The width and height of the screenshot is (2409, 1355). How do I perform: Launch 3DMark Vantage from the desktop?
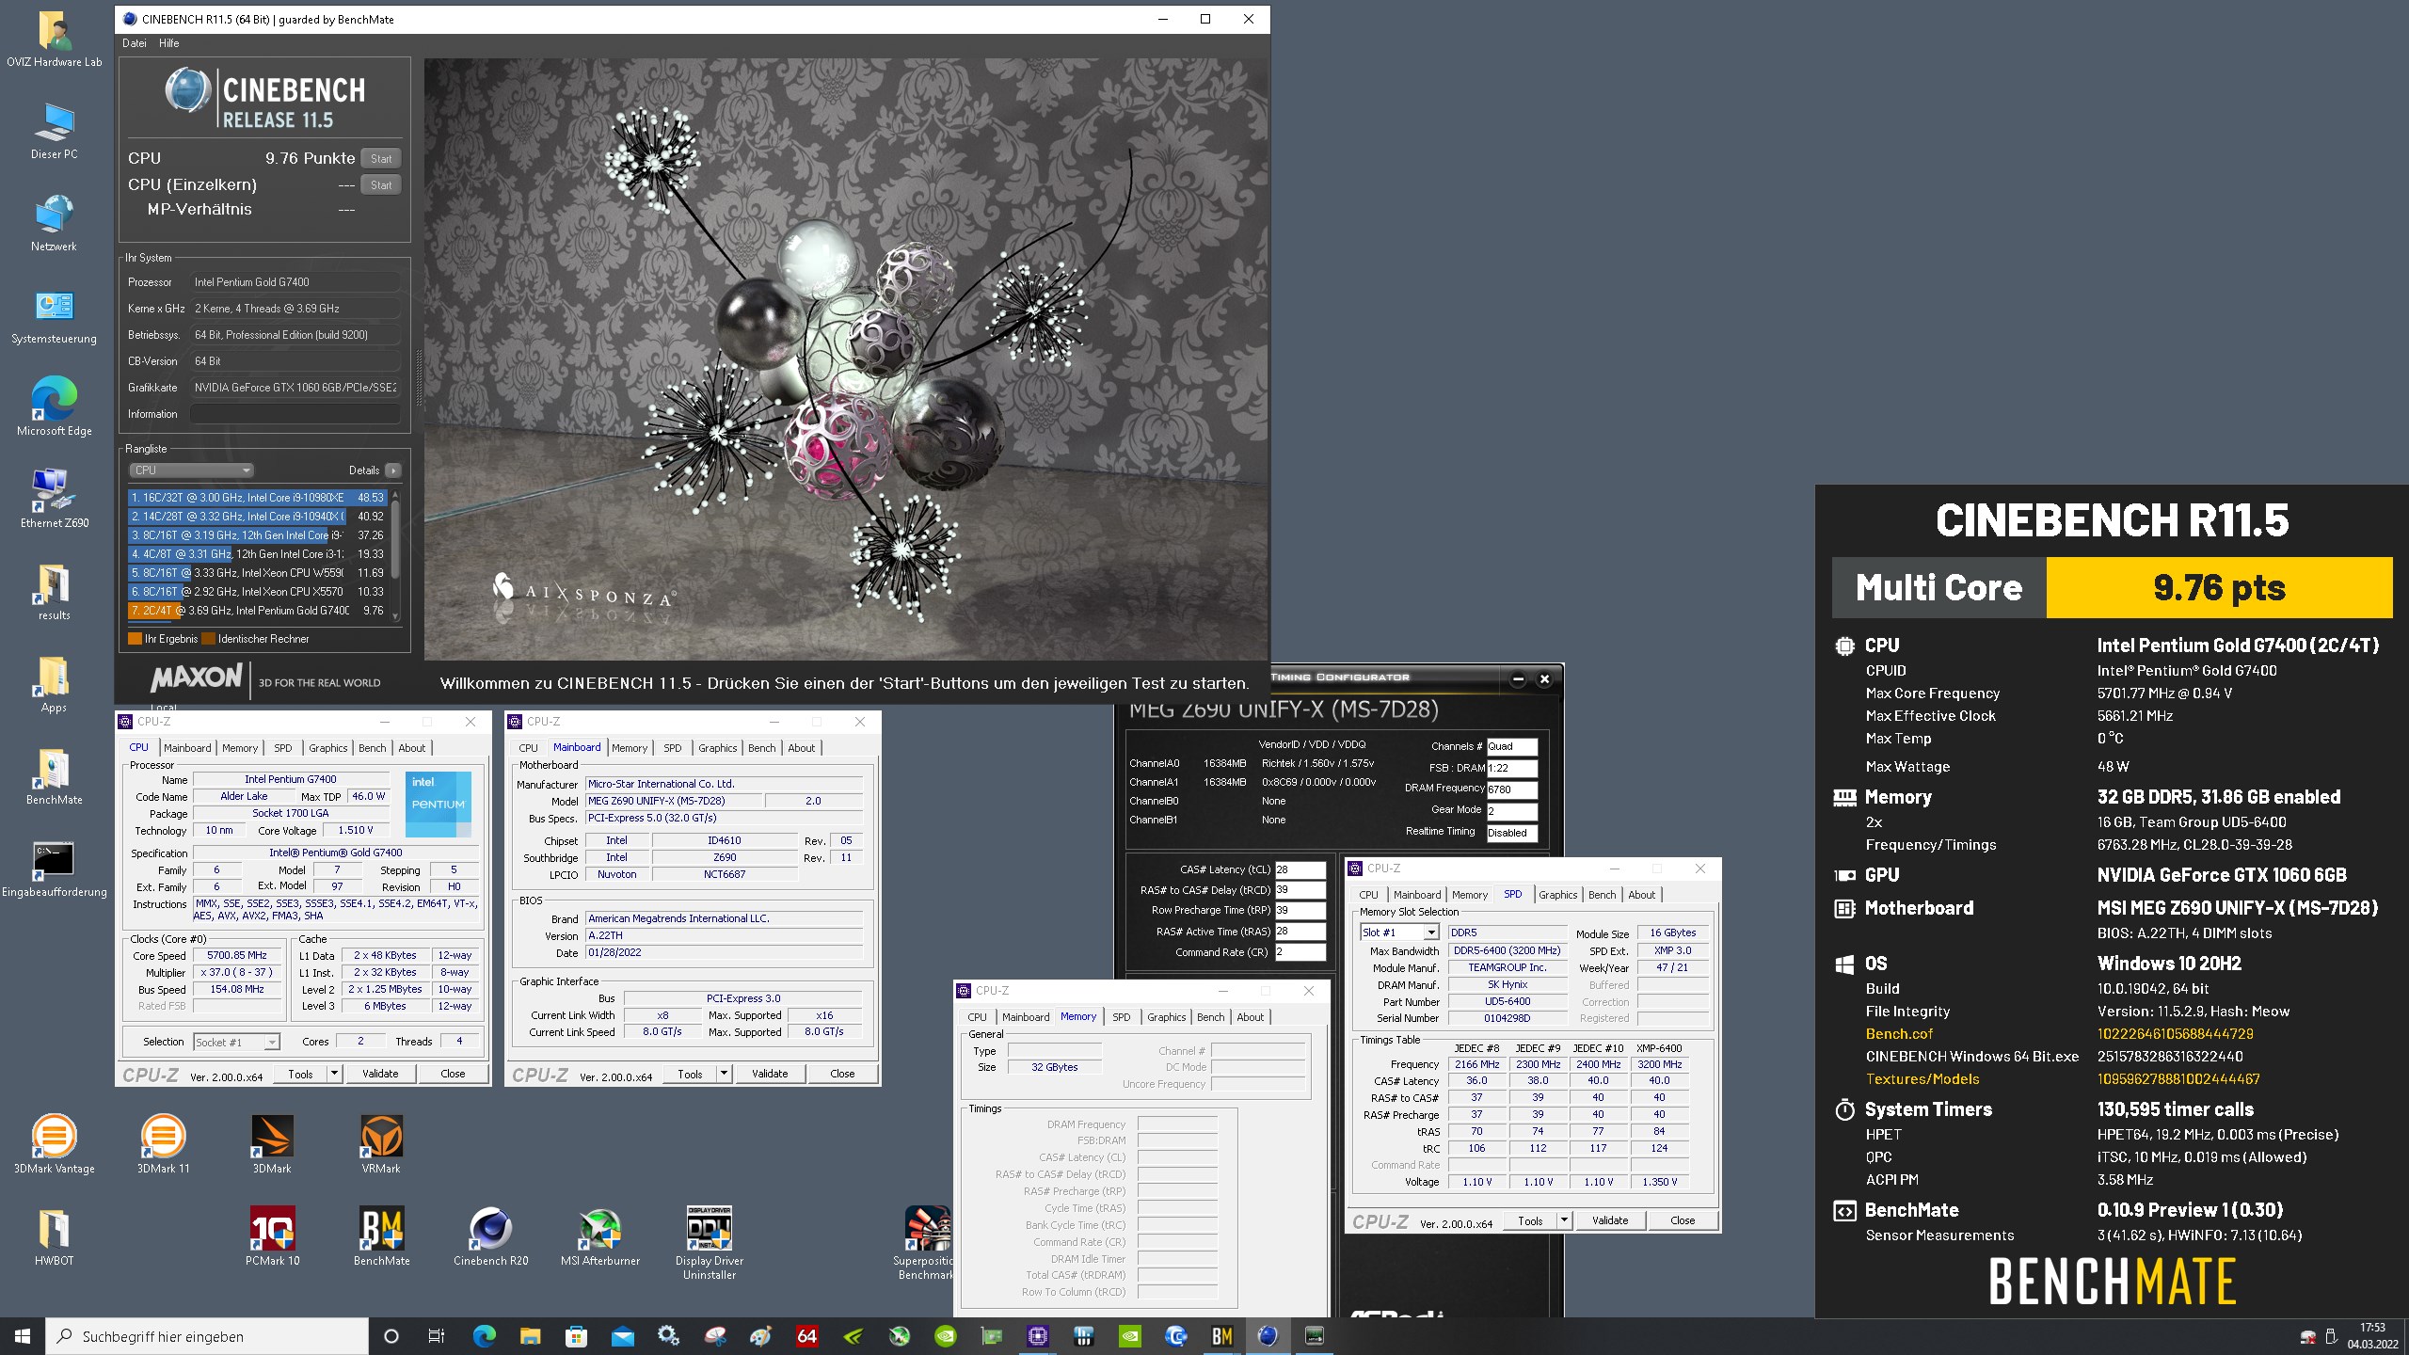(x=54, y=1145)
